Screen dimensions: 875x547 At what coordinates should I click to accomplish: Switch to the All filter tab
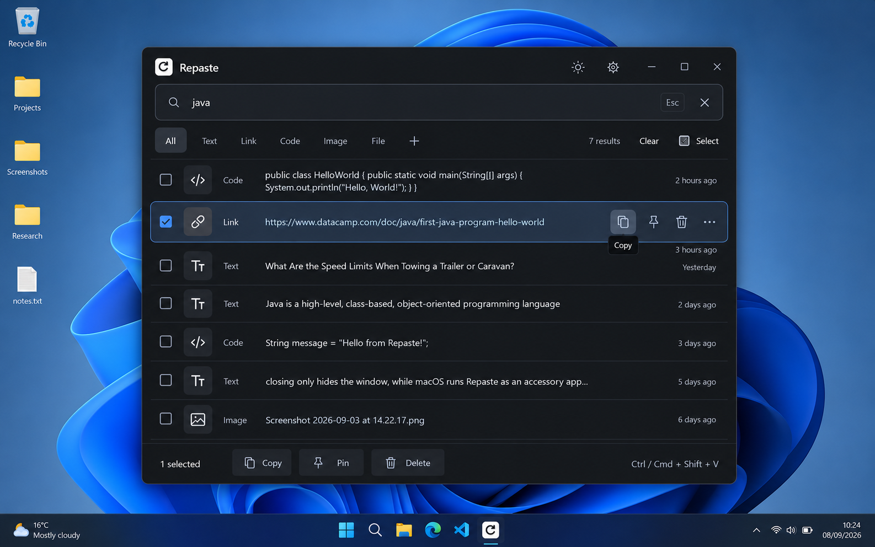(170, 141)
